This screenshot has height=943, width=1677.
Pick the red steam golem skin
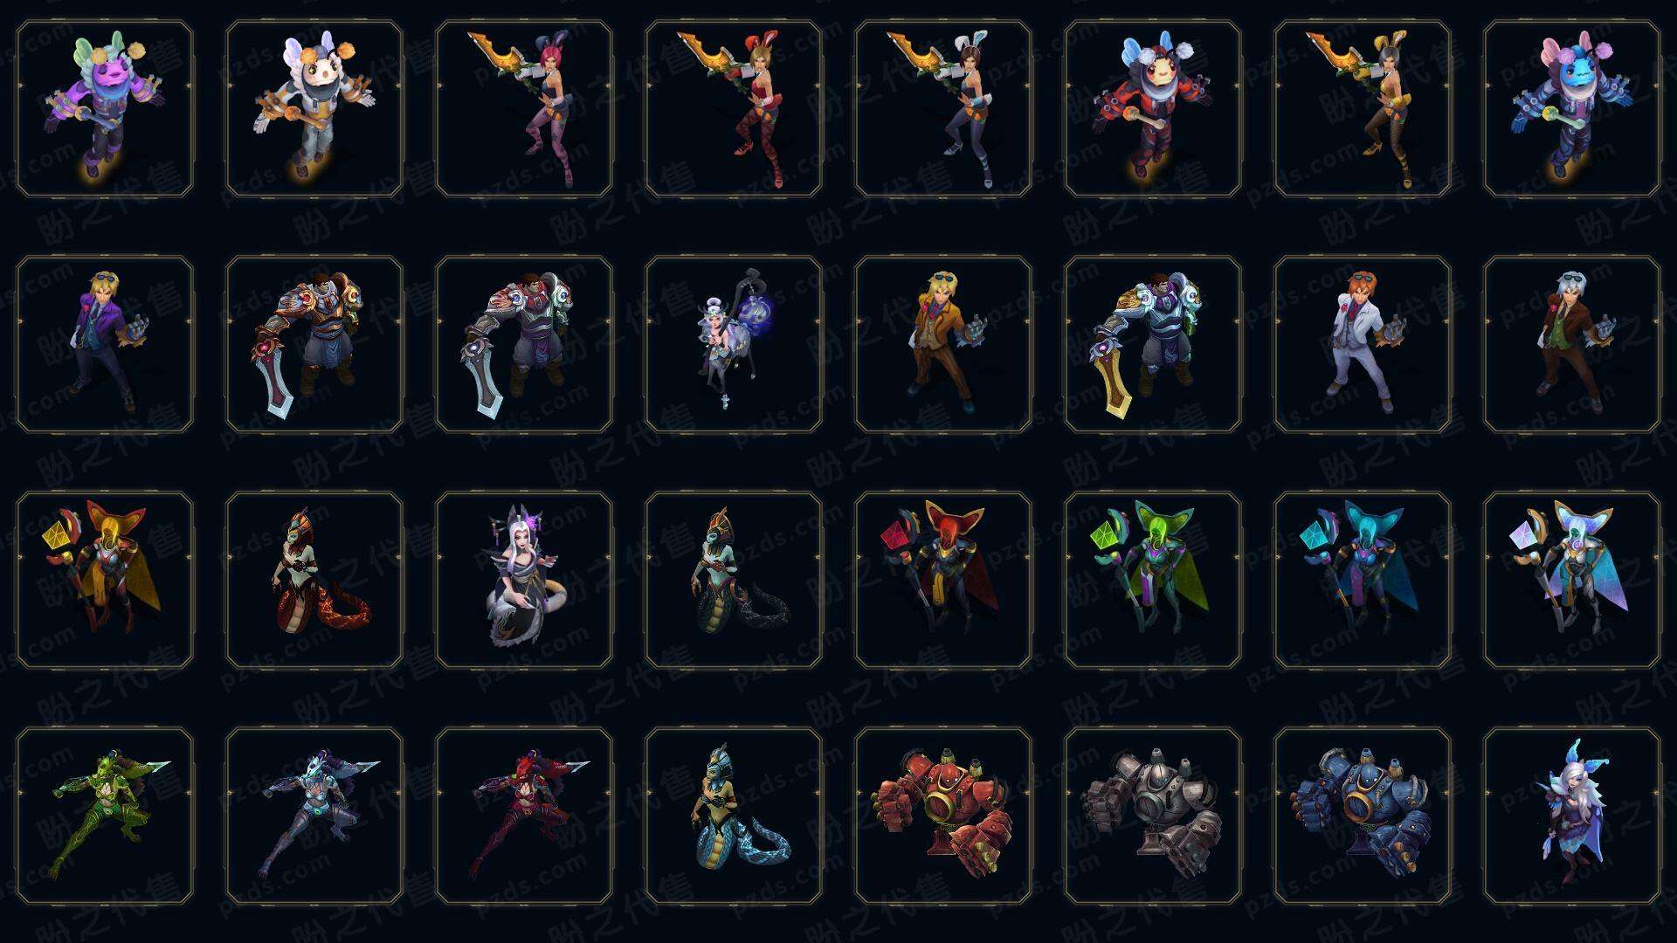tap(943, 816)
